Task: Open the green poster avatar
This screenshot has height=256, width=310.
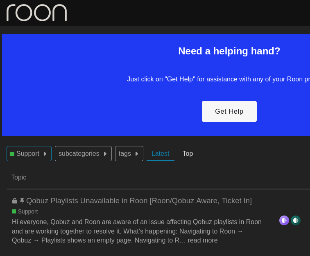Action: click(x=296, y=220)
